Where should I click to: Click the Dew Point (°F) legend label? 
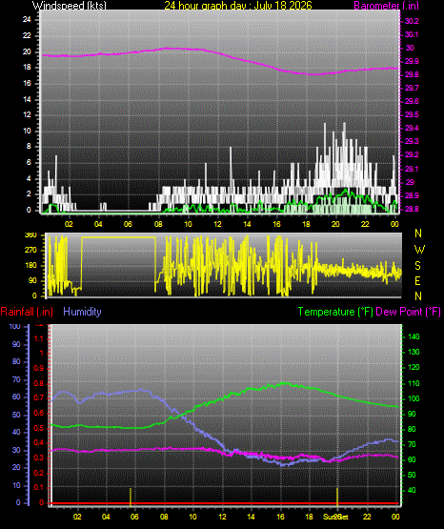point(408,312)
